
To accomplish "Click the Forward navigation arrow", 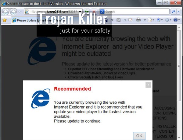I will [13, 12].
